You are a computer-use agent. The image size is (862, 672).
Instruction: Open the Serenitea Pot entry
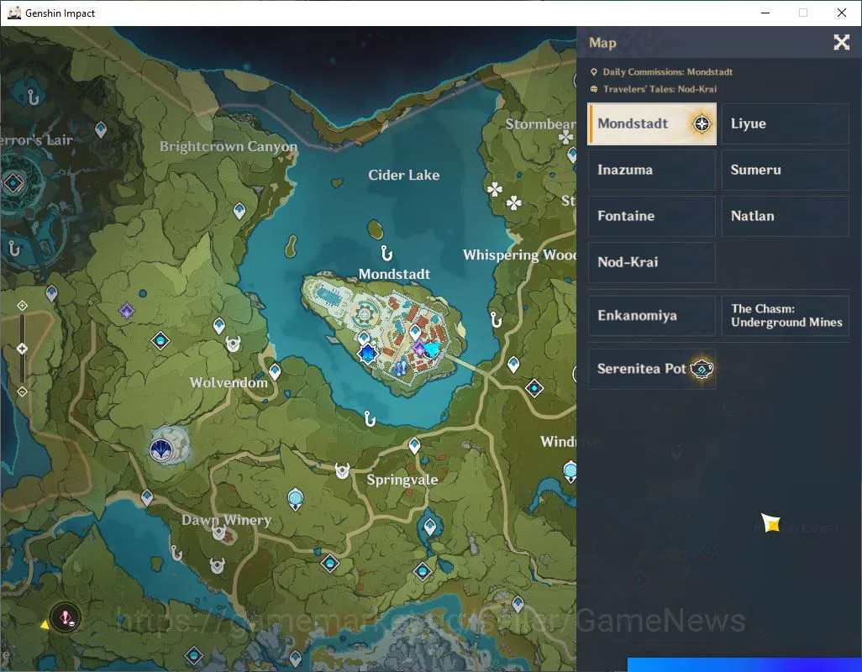click(x=651, y=369)
